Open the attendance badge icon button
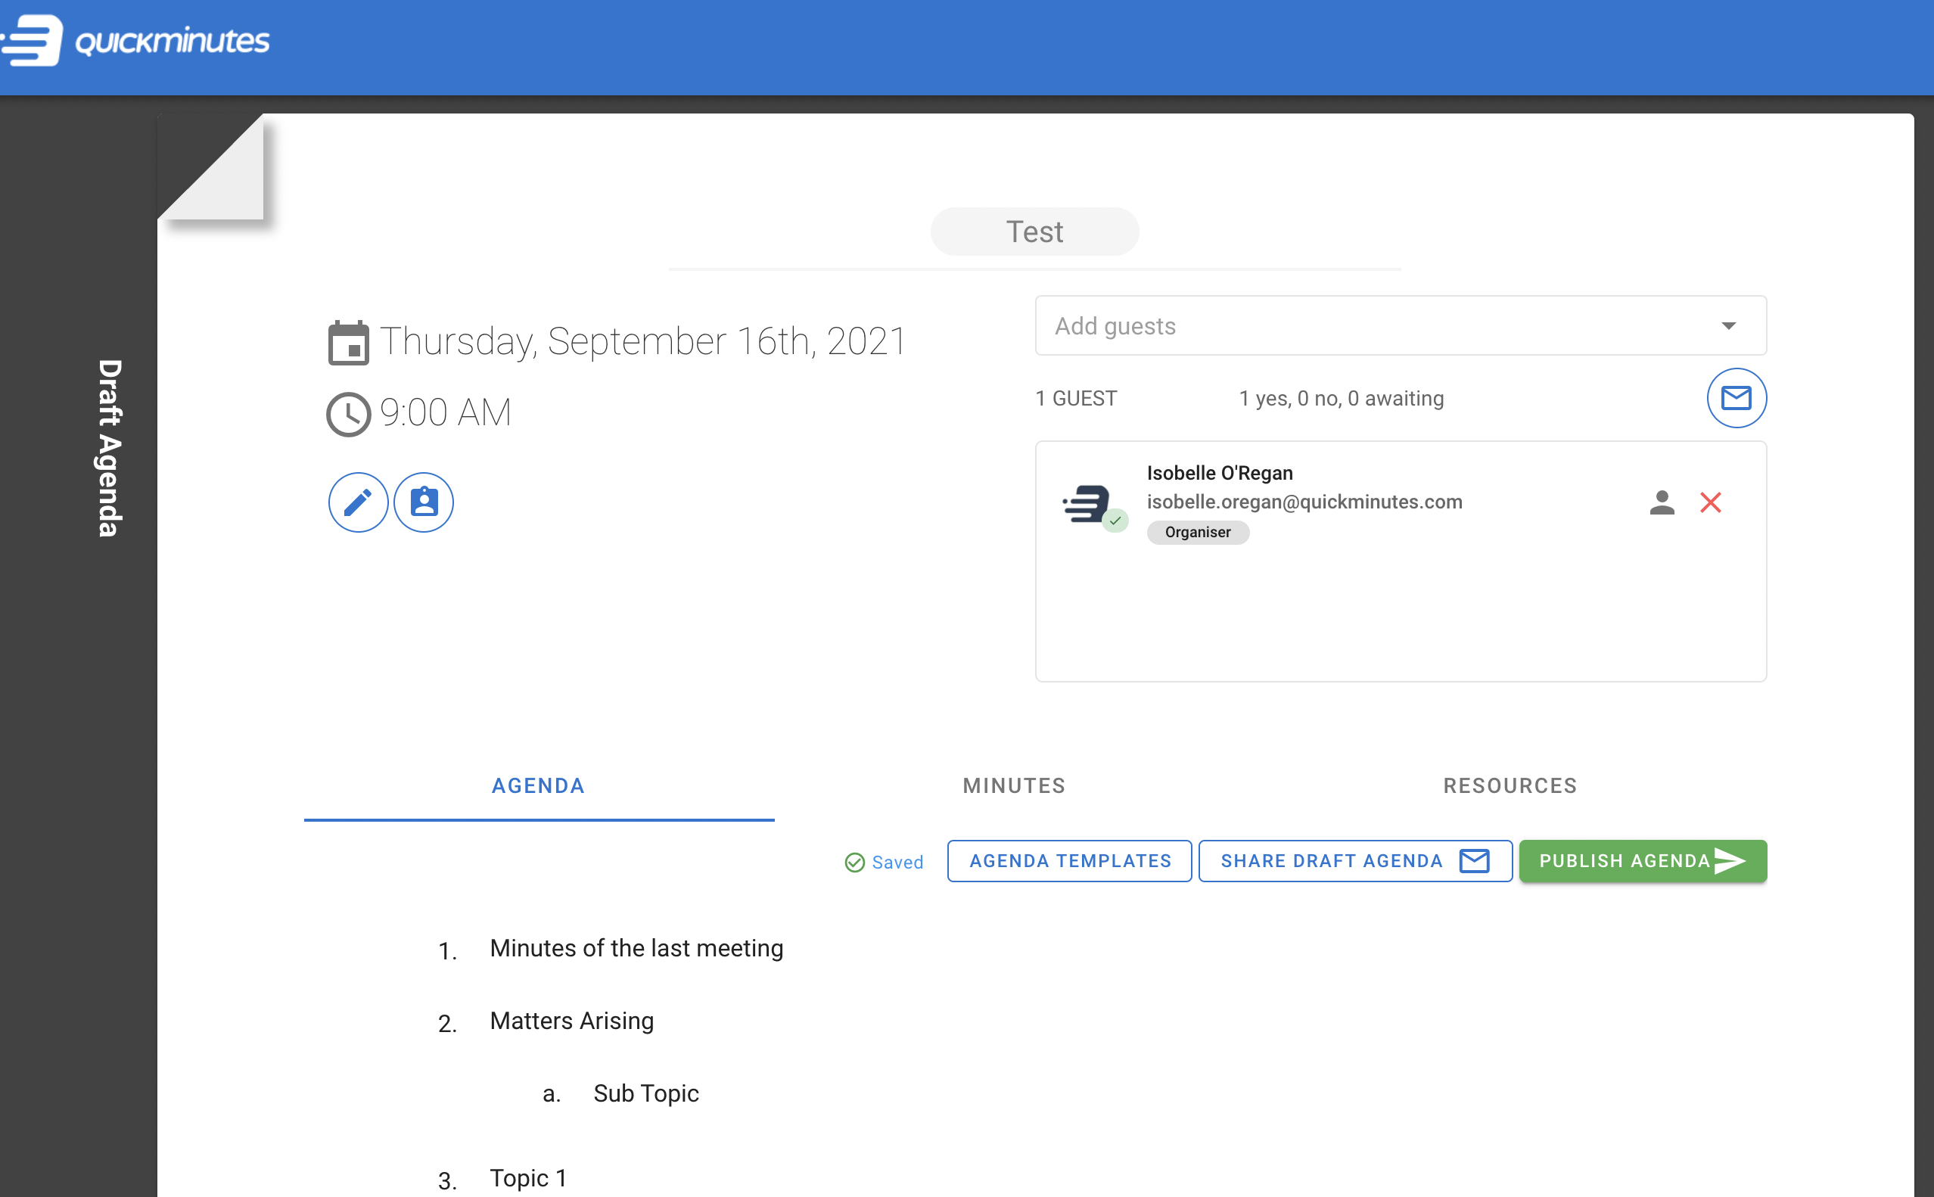 coord(424,502)
